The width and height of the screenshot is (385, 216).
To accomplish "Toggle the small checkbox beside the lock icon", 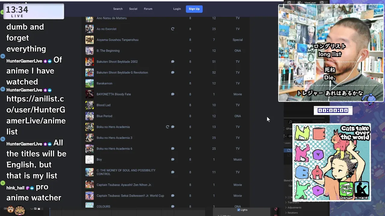I will pos(35,208).
